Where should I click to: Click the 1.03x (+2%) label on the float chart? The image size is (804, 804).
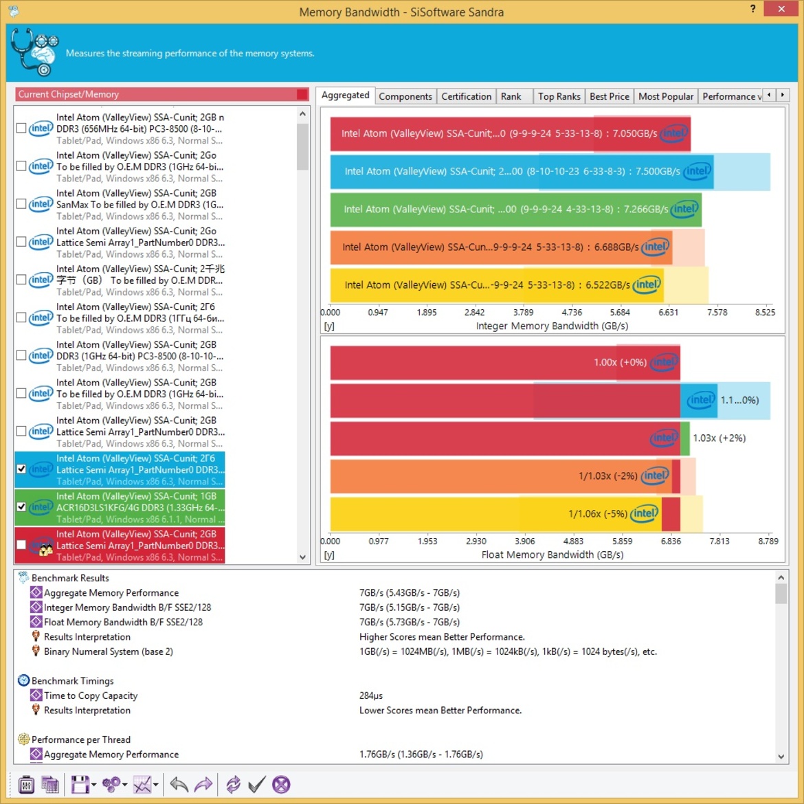pos(719,438)
